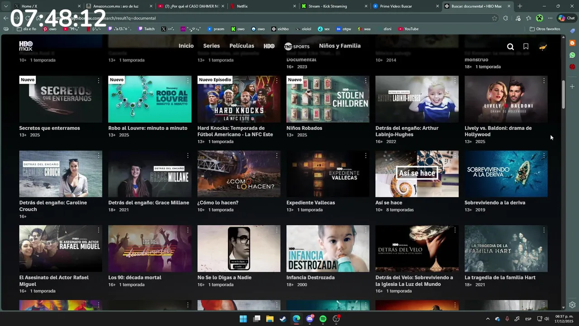Switch to the Amazon.com.mx browser tab
Screen dimensions: 579x326
[119, 6]
